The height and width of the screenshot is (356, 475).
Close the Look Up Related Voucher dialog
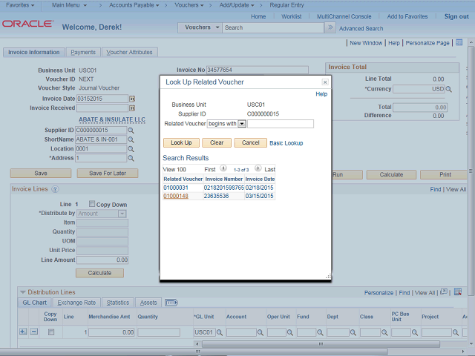coord(325,82)
